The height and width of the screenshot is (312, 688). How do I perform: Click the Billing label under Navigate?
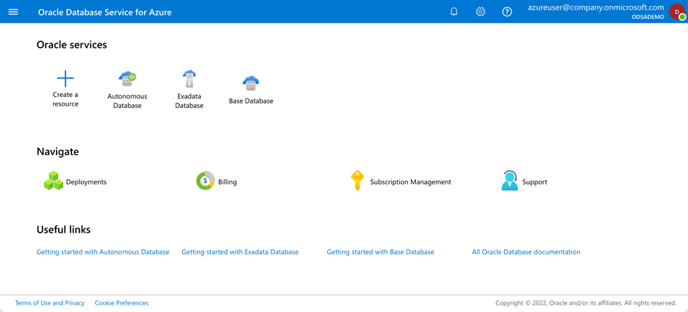pos(227,182)
